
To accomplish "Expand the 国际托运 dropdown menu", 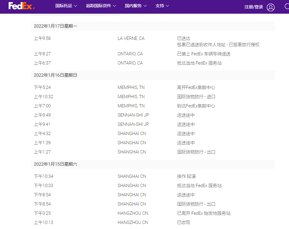I will click(66, 6).
